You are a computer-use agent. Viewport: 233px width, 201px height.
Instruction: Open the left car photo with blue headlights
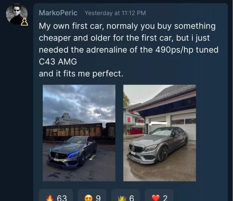point(79,133)
